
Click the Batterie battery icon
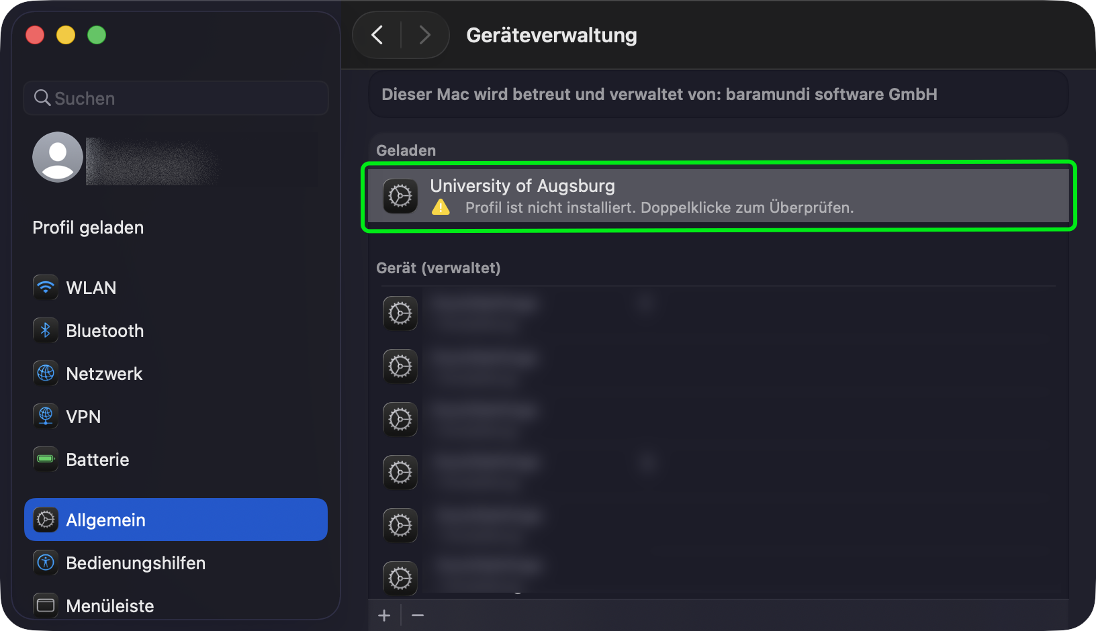click(46, 460)
